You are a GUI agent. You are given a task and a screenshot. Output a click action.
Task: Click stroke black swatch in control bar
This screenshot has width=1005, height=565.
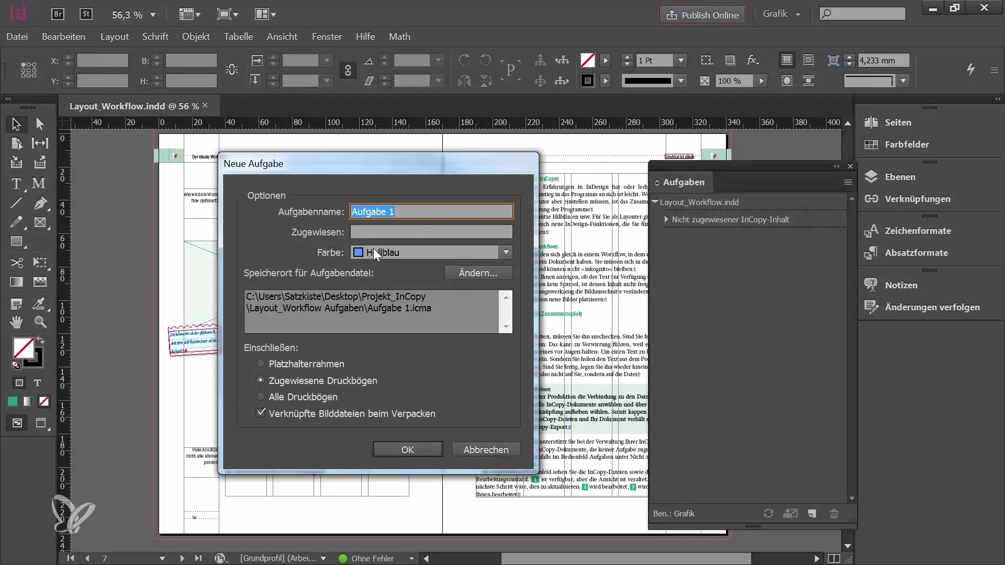click(587, 81)
